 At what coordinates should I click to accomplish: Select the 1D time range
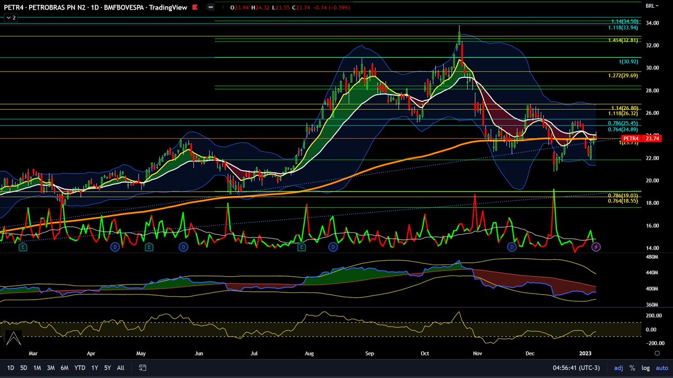[11, 368]
